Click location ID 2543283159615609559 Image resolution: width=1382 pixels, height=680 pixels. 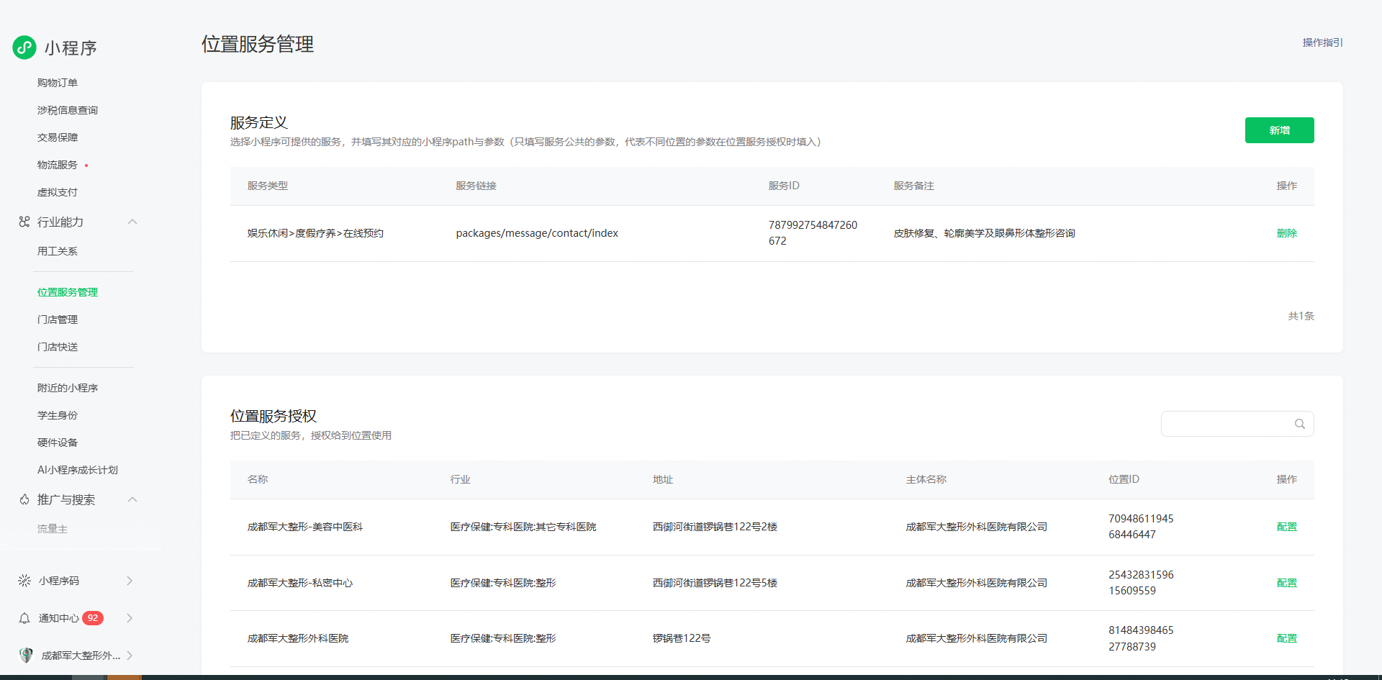[1141, 583]
